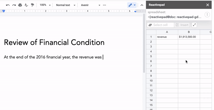The width and height of the screenshot is (214, 110).
Task: Click the Insert button
Action: [x=182, y=25]
